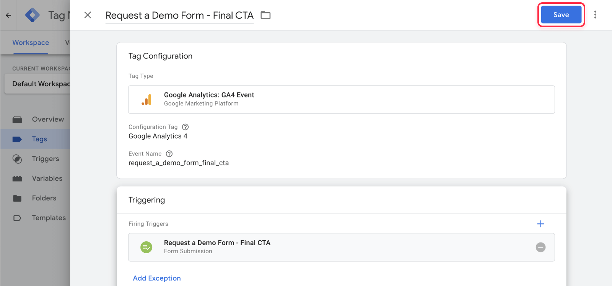
Task: Close the tag editor panel
Action: click(x=88, y=15)
